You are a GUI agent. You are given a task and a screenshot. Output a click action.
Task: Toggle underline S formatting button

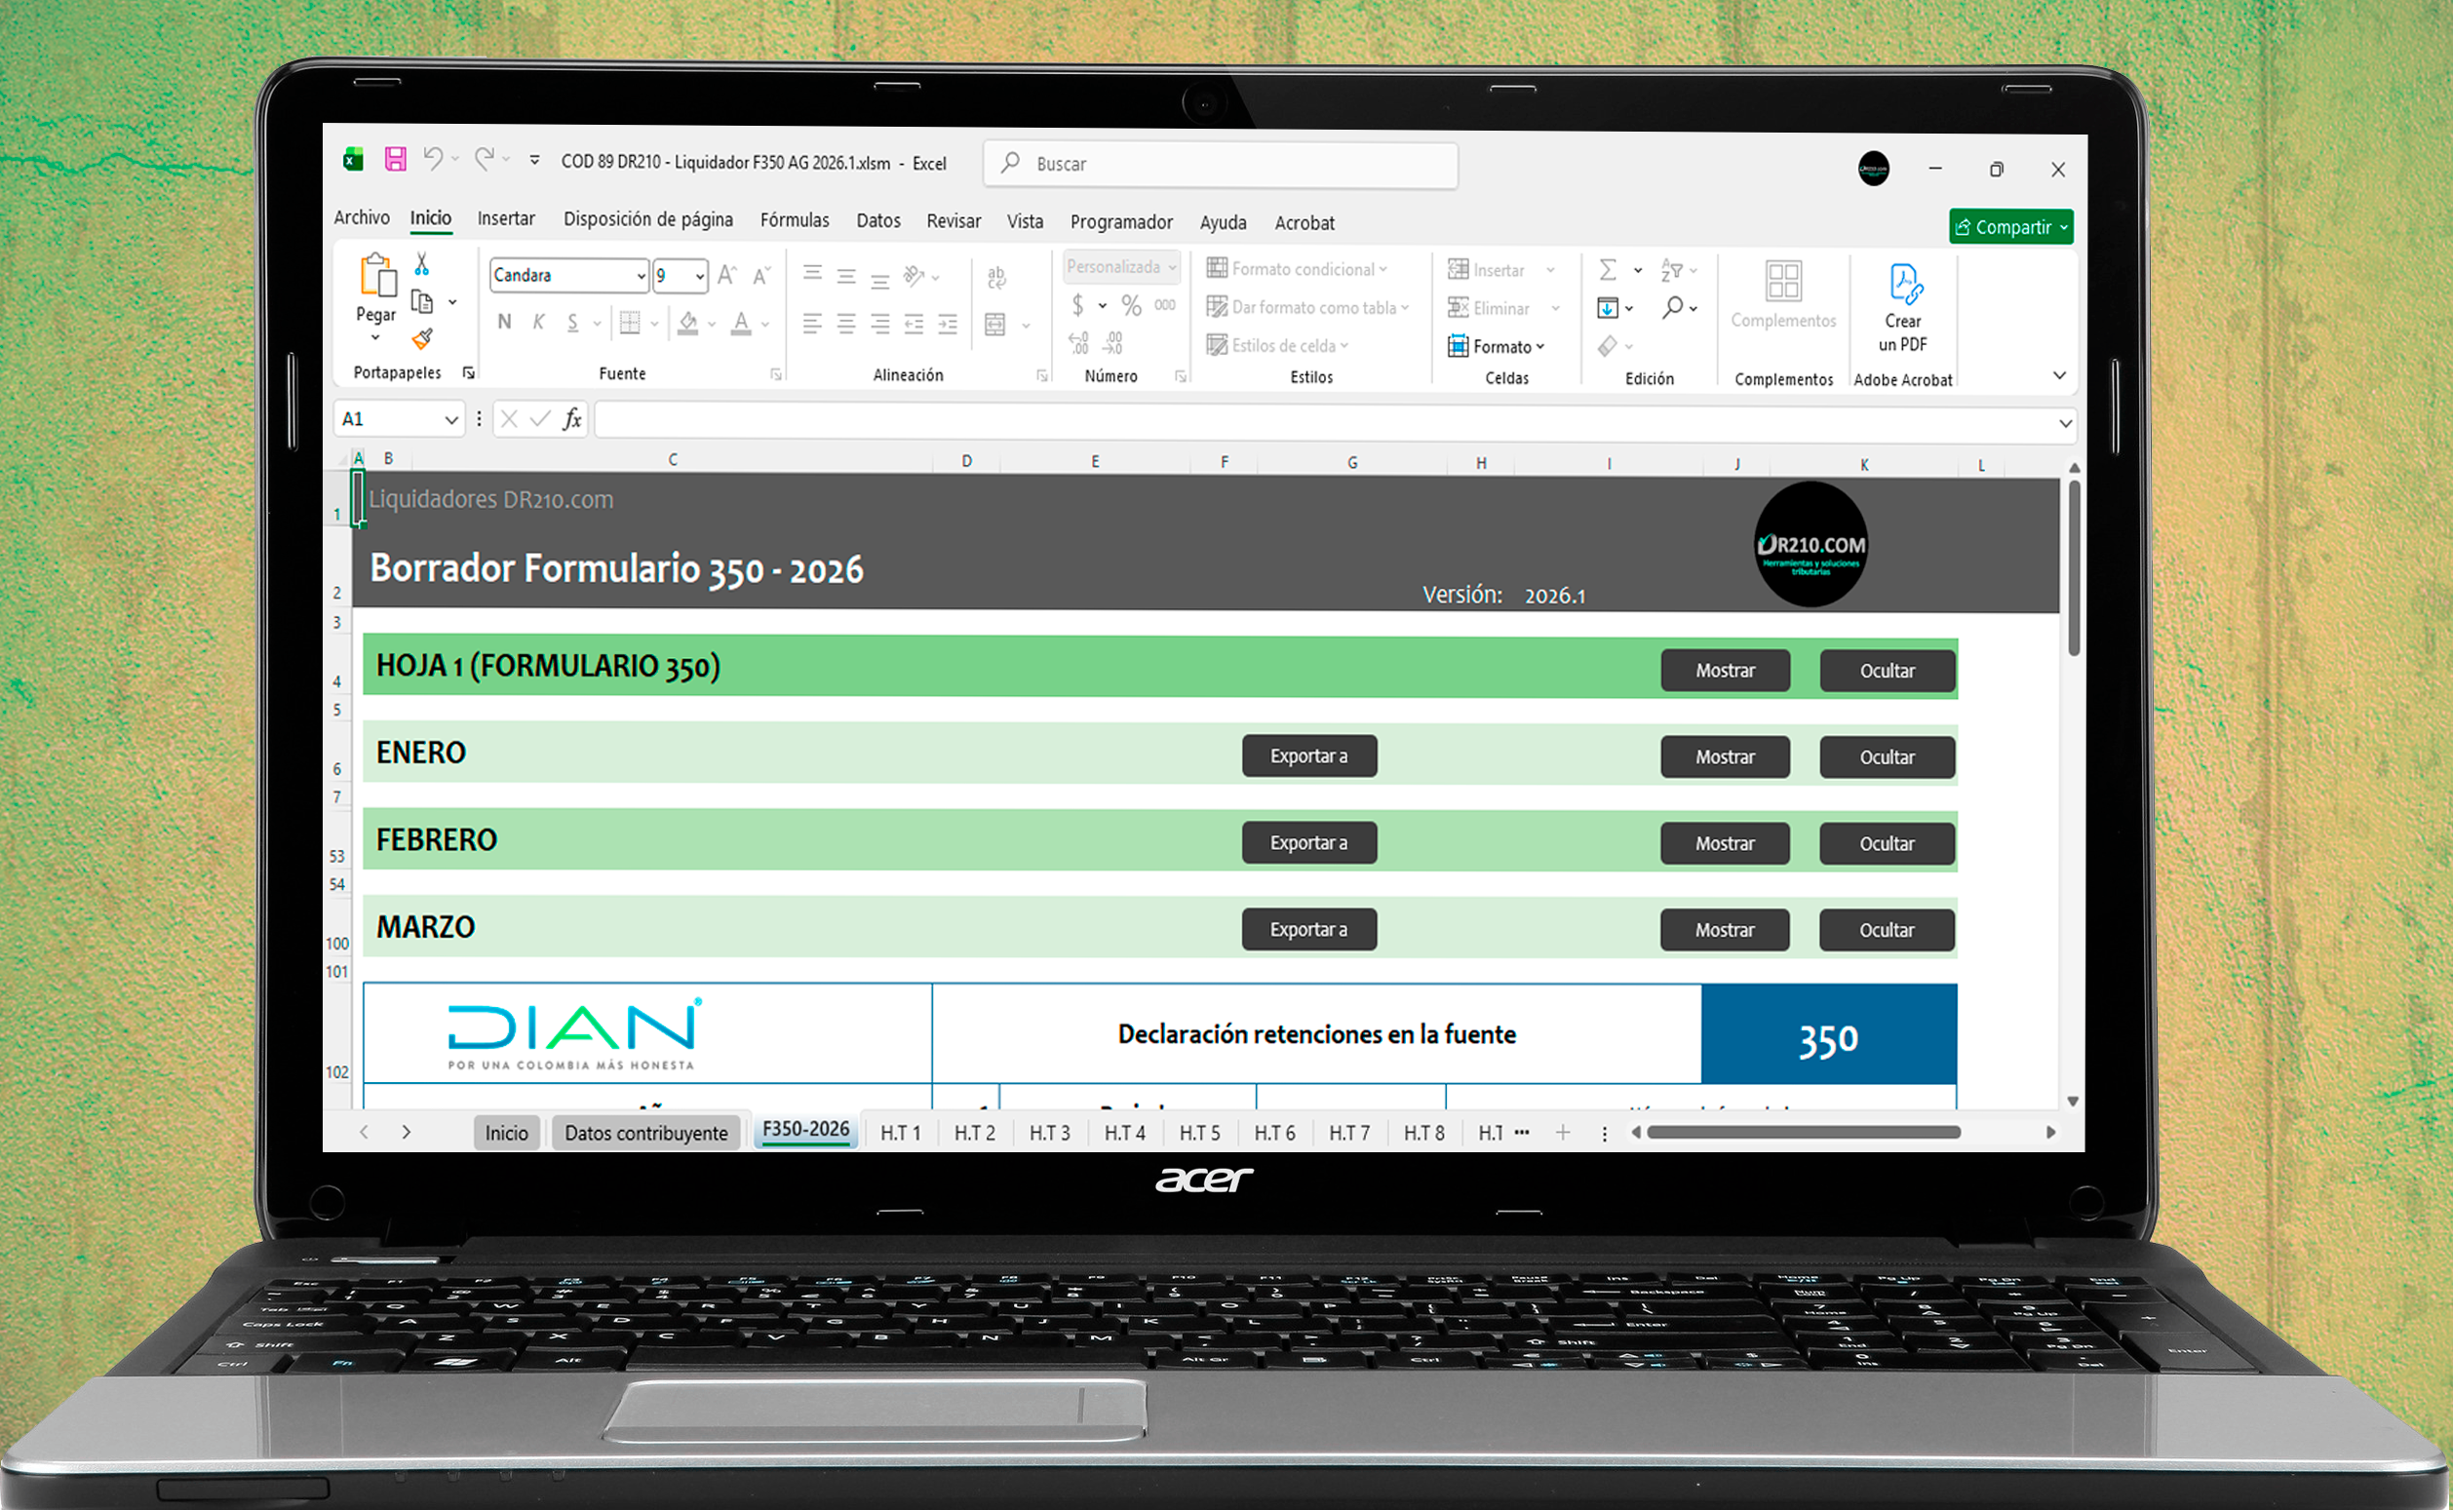(x=572, y=323)
